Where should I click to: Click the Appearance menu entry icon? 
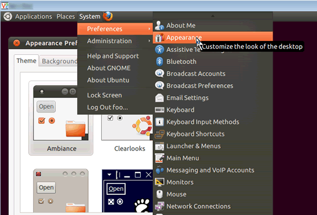point(159,37)
